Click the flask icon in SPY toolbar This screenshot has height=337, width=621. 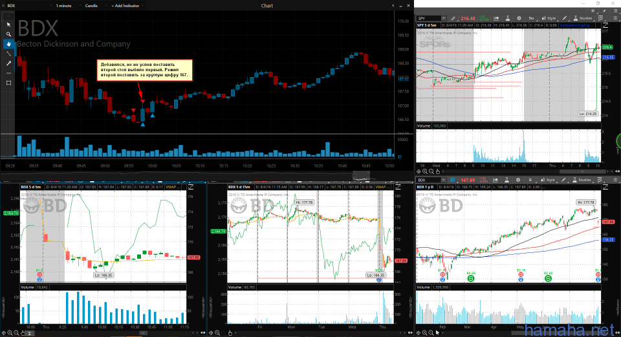pos(507,18)
